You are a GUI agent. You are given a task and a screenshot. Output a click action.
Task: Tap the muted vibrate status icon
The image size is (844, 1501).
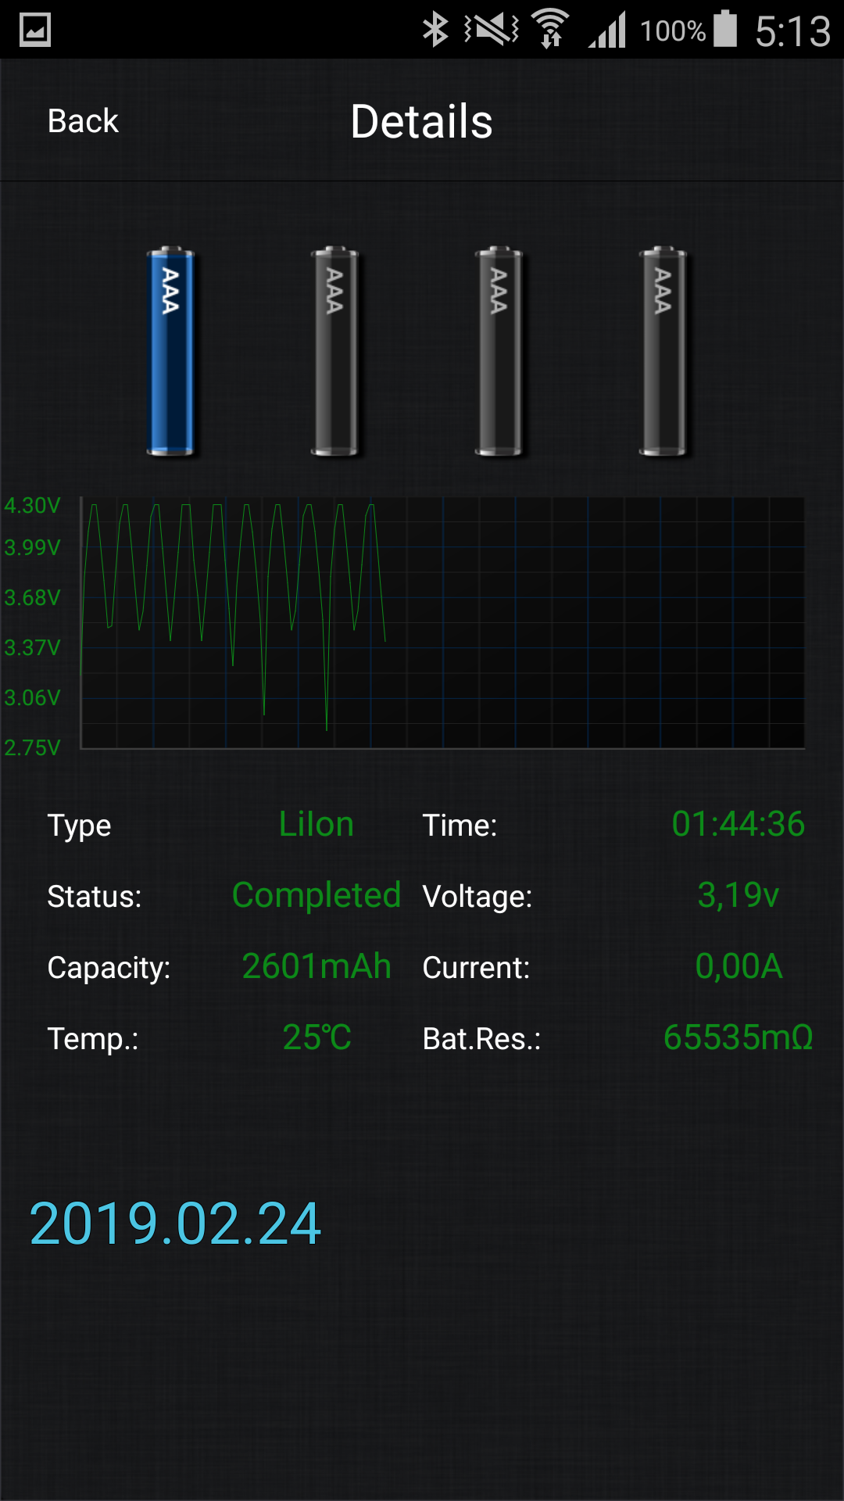tap(492, 30)
